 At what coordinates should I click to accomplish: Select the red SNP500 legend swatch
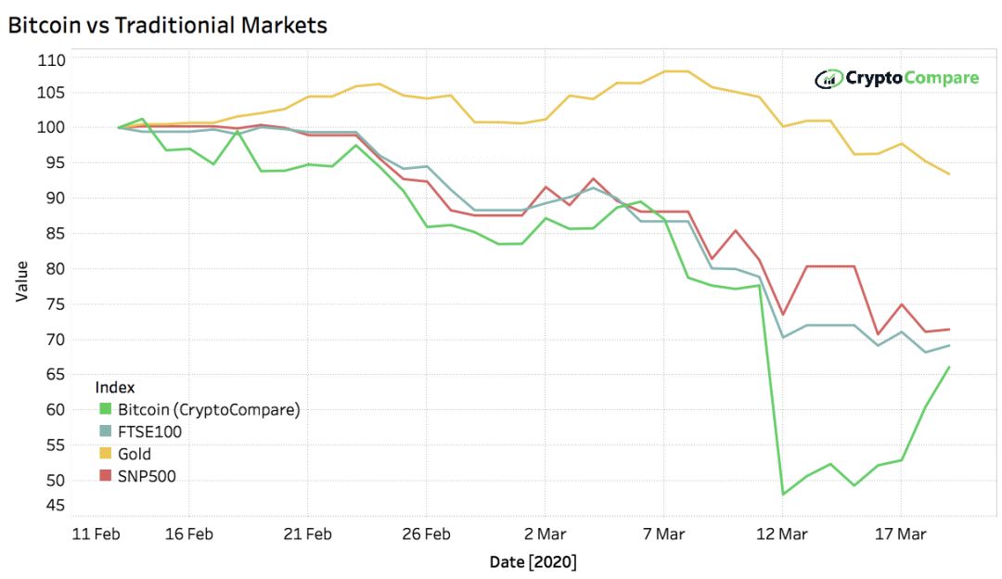point(106,476)
